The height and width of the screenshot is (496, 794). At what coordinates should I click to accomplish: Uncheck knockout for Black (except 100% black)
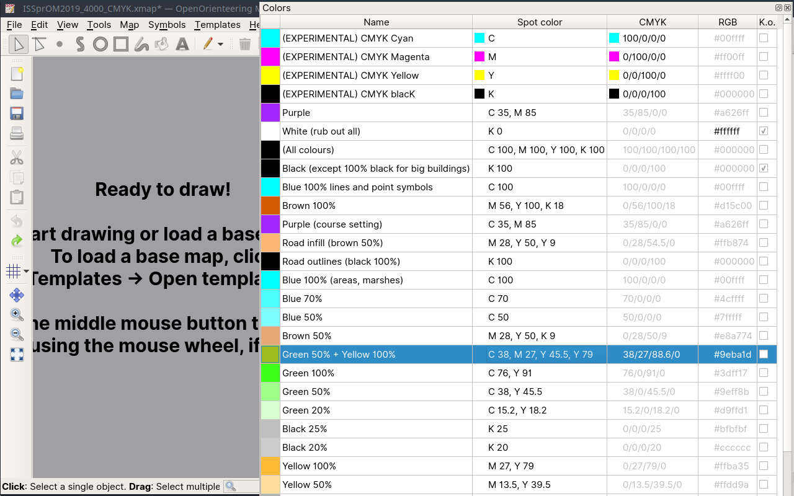(x=764, y=168)
